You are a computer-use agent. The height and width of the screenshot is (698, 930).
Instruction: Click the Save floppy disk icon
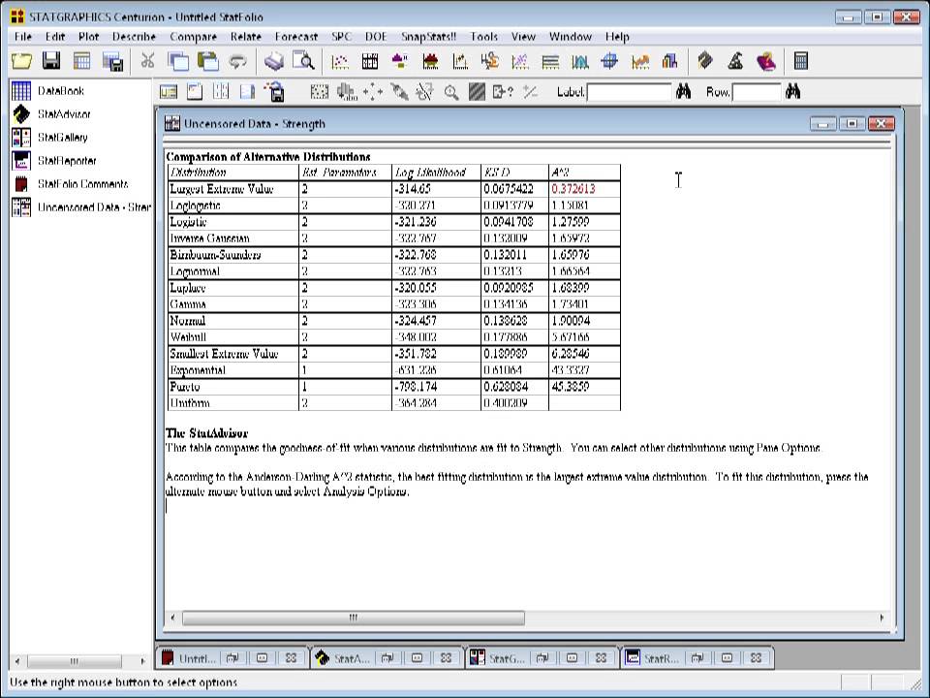[51, 61]
